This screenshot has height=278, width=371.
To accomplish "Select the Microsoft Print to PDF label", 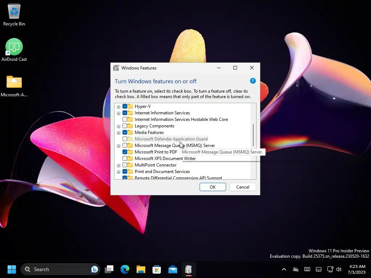I will point(156,152).
